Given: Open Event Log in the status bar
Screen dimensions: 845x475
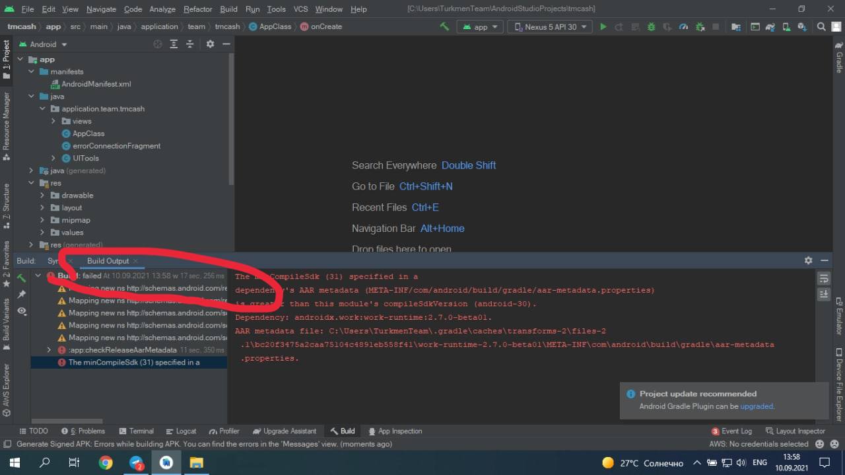Looking at the screenshot, I should 731,431.
